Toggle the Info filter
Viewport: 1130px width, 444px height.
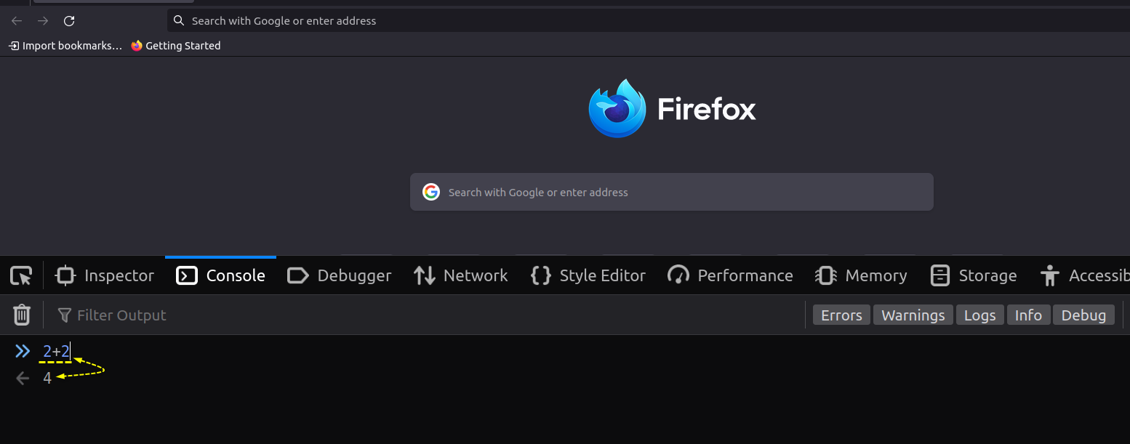click(x=1028, y=315)
